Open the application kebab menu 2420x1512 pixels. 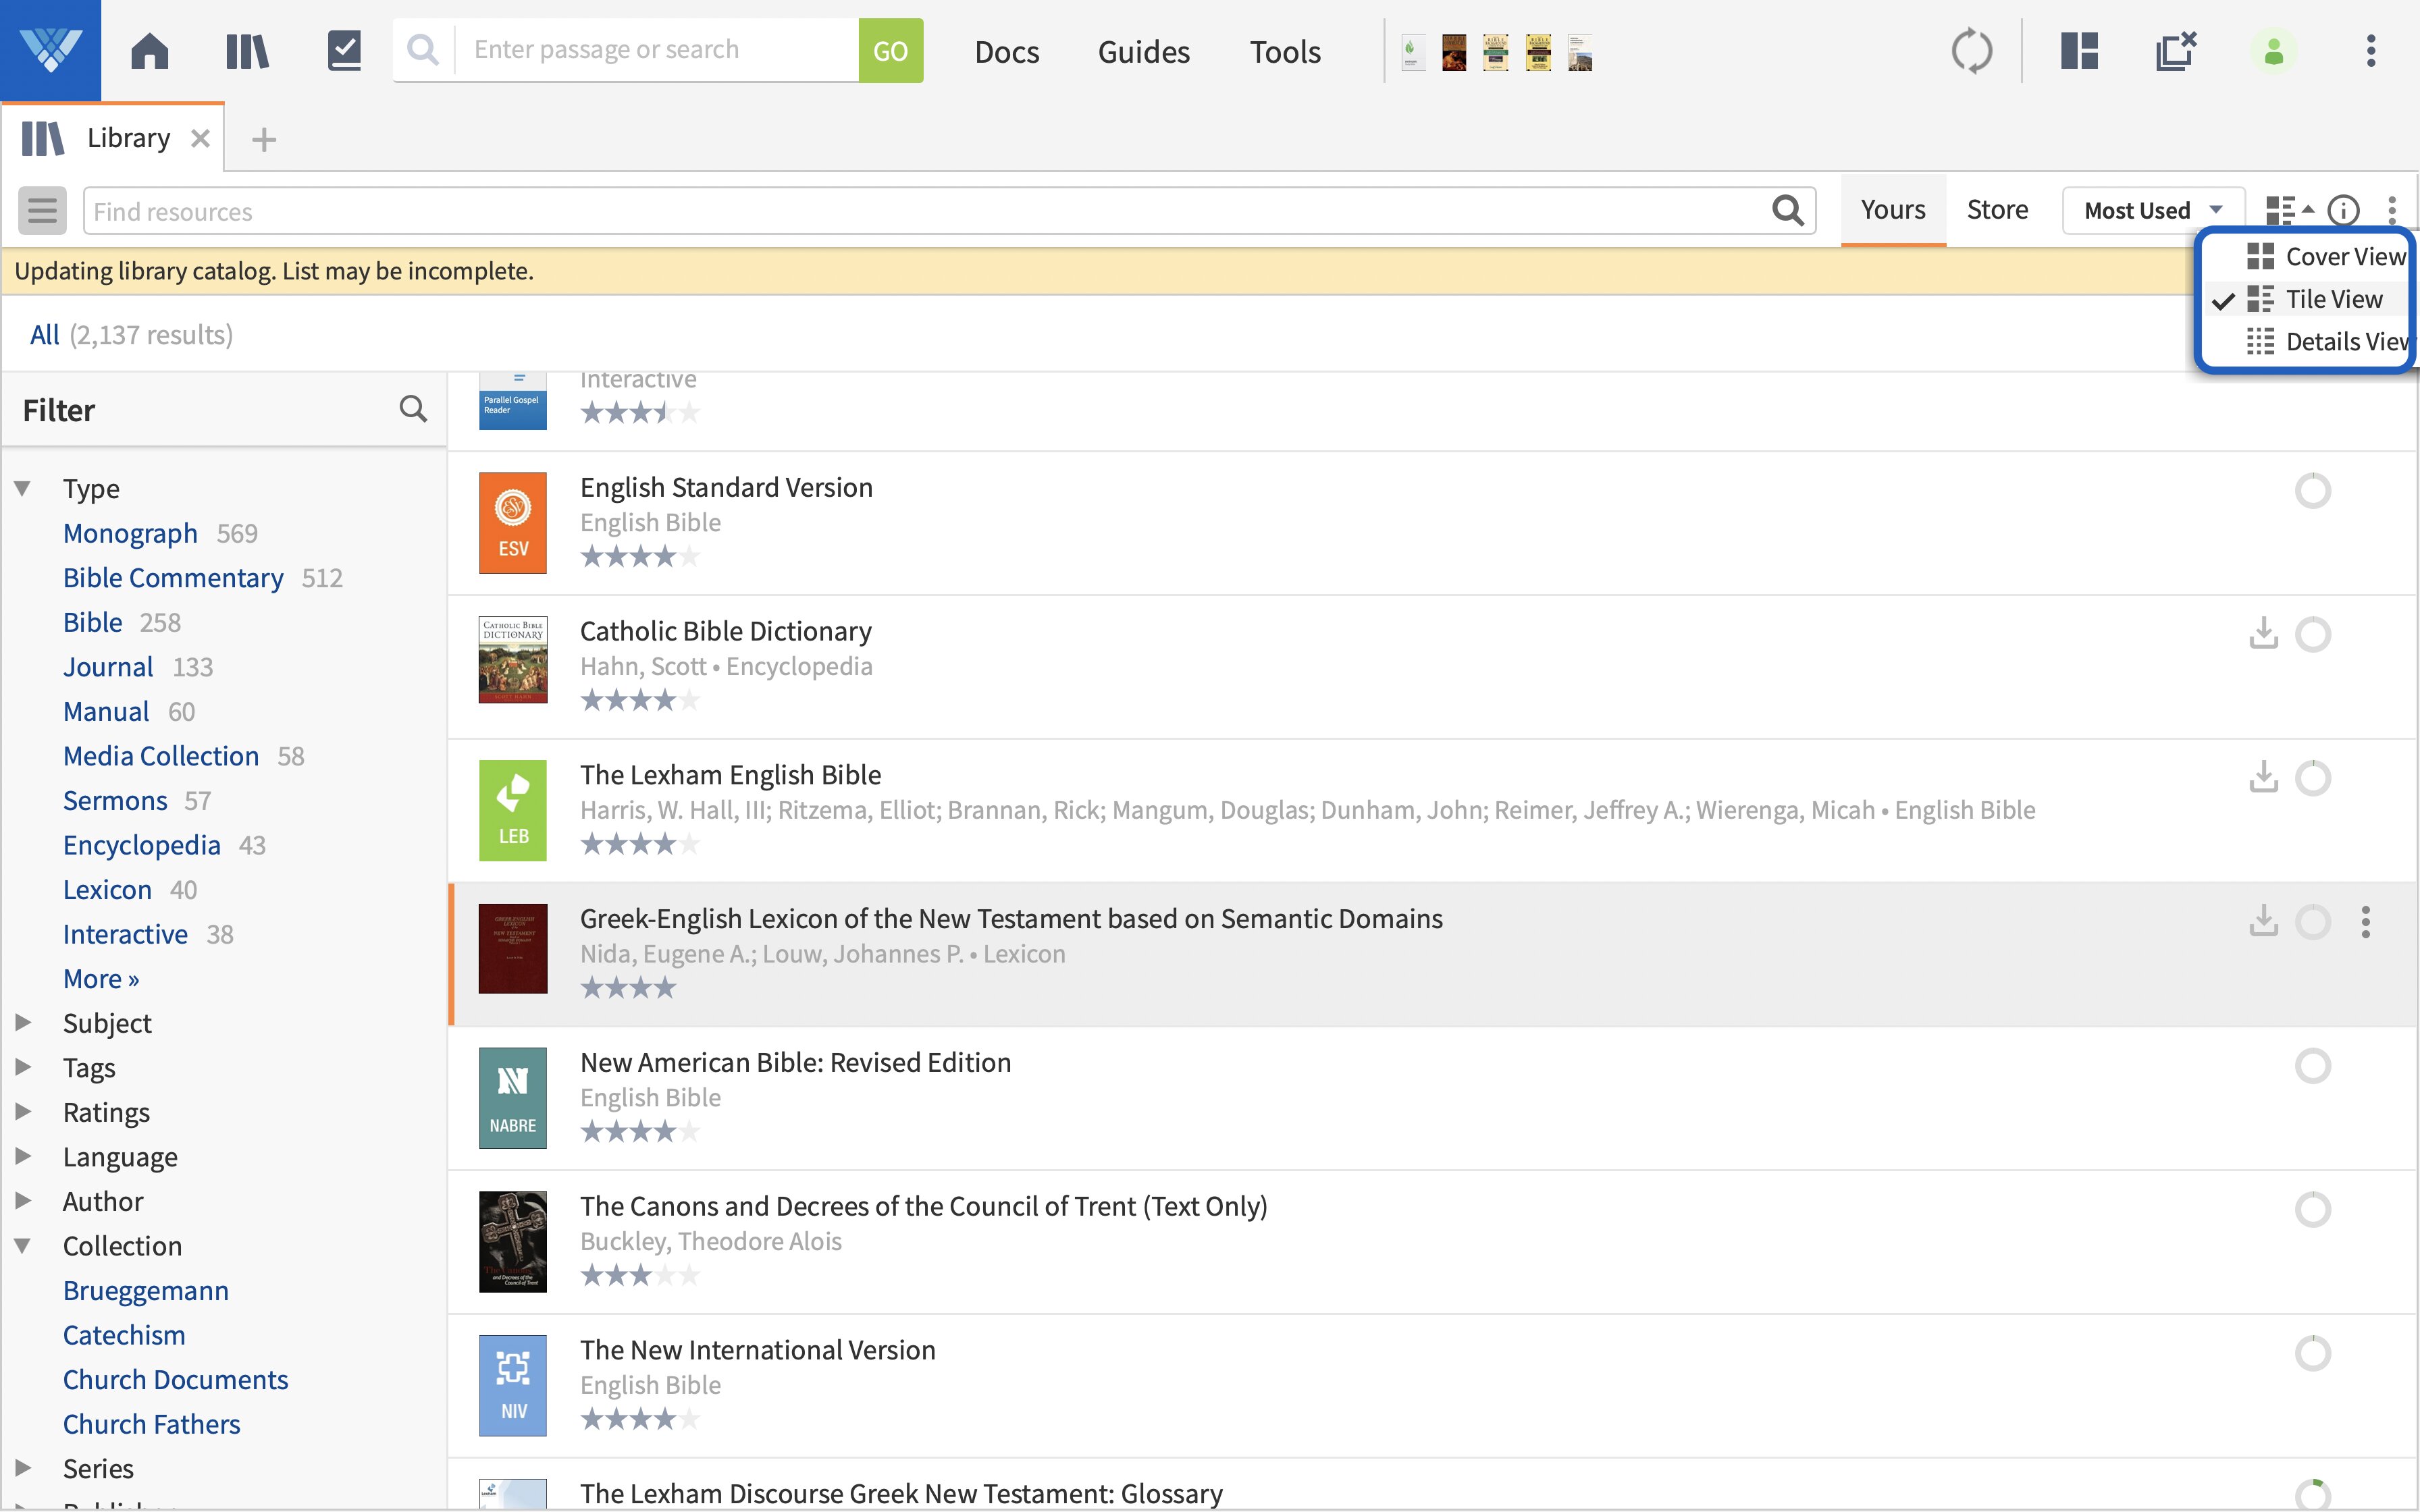2371,51
